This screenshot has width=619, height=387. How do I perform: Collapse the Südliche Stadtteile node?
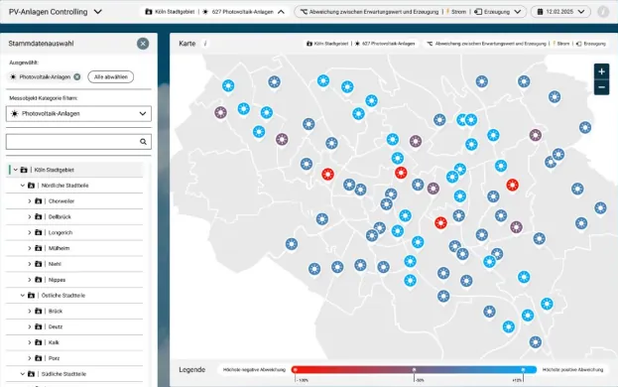pyautogui.click(x=23, y=374)
